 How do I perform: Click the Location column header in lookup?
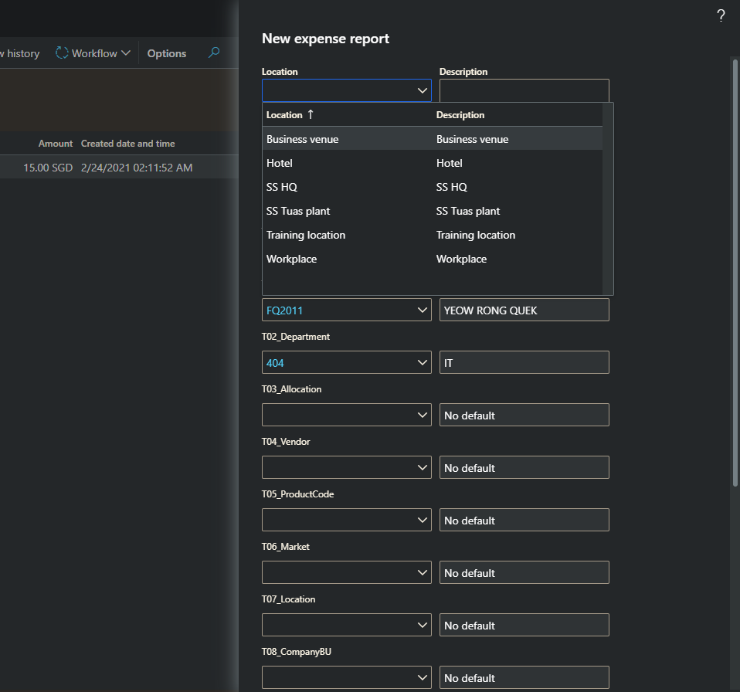tap(284, 114)
